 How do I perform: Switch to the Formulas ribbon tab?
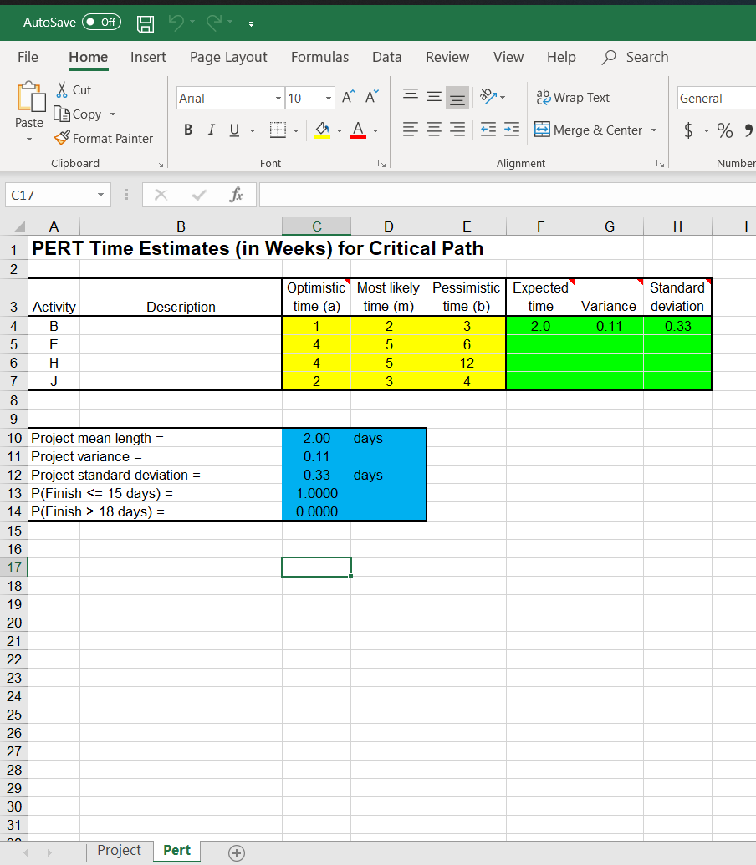[319, 57]
